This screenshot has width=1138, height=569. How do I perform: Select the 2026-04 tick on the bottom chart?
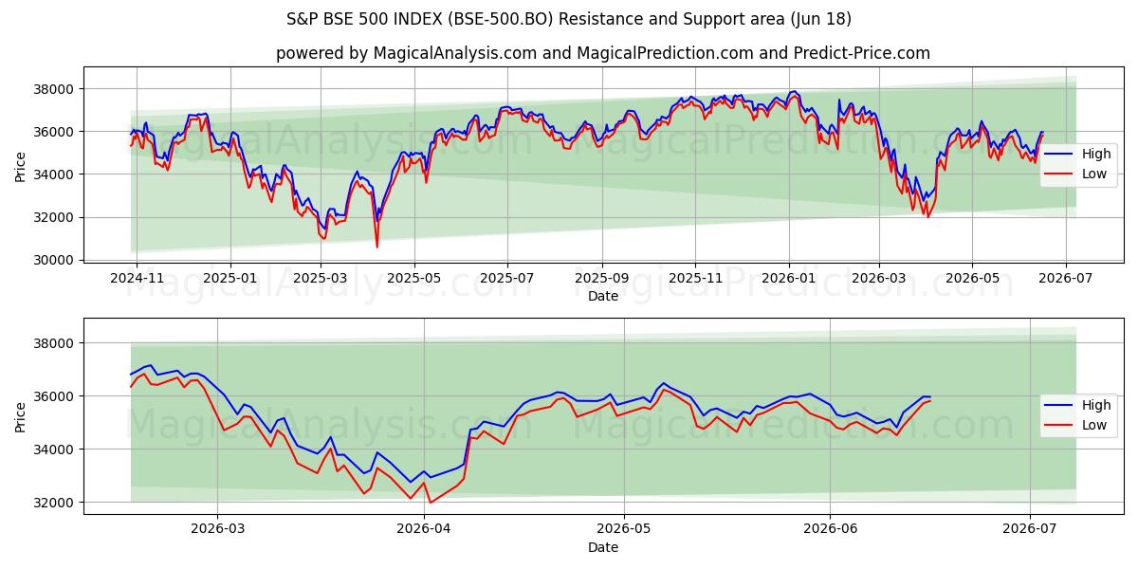tap(424, 530)
